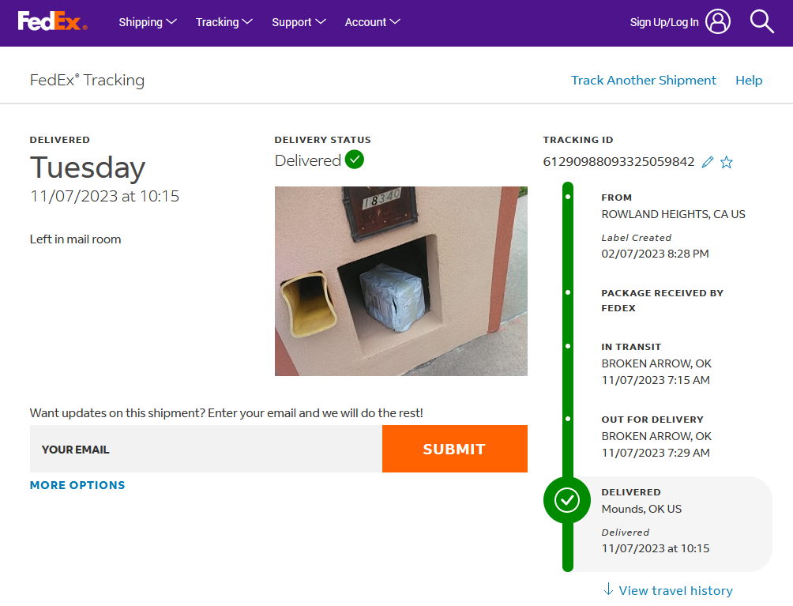Click the green Delivered checkmark icon
This screenshot has width=793, height=606.
(x=355, y=160)
